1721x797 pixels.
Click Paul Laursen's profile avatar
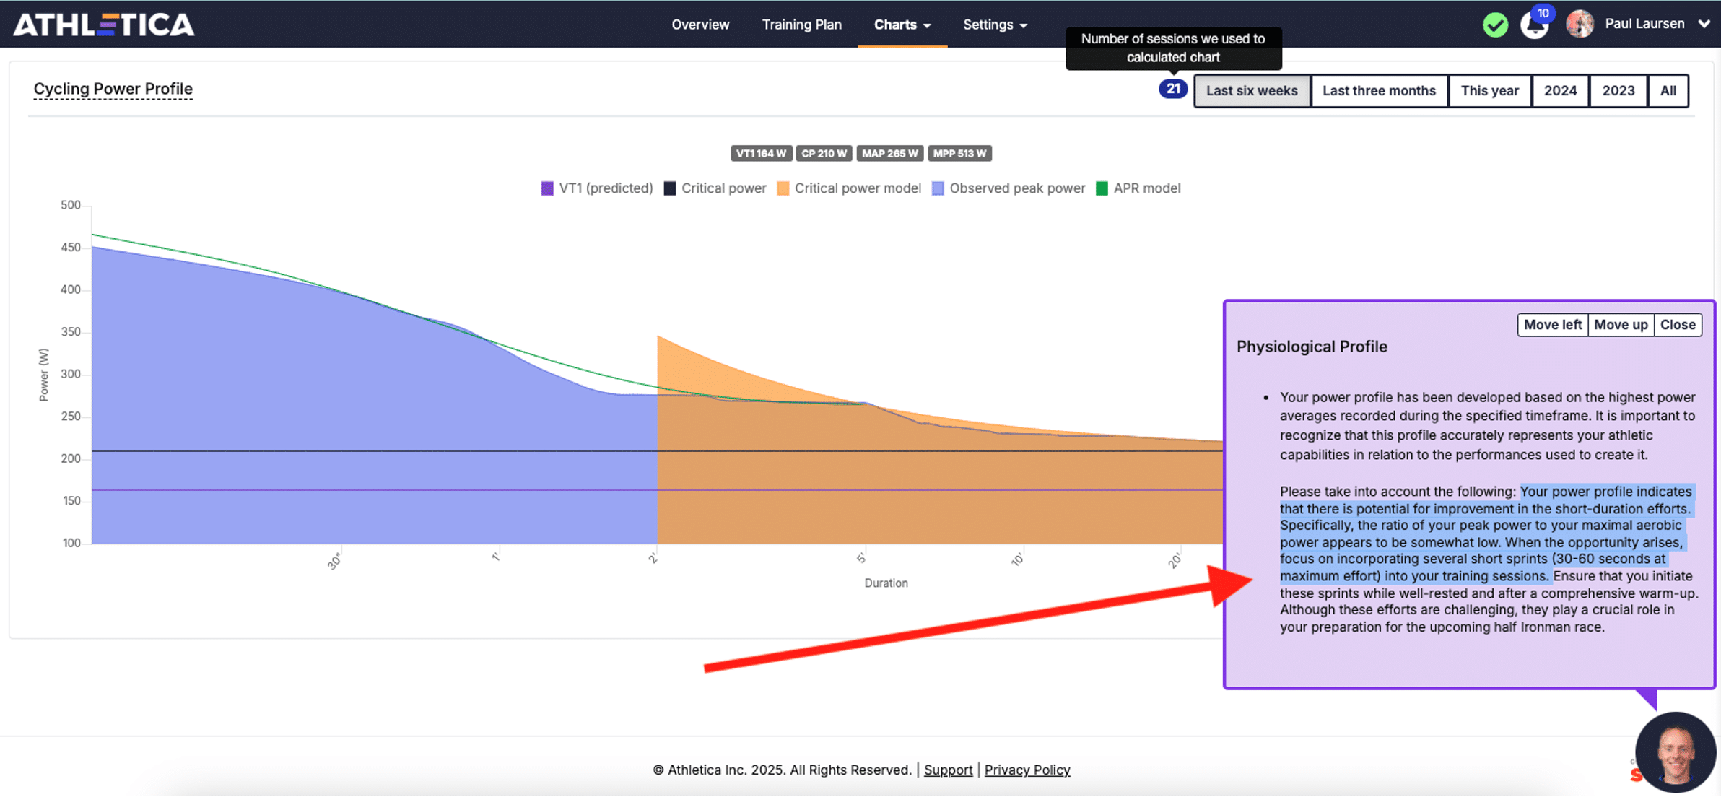click(1579, 24)
